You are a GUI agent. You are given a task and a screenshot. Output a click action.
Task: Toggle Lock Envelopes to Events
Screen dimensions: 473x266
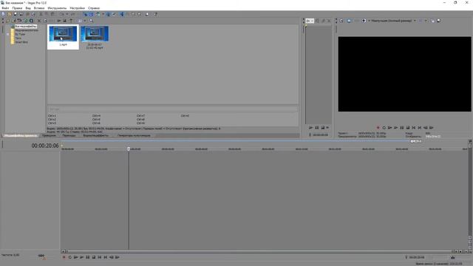coord(109,14)
